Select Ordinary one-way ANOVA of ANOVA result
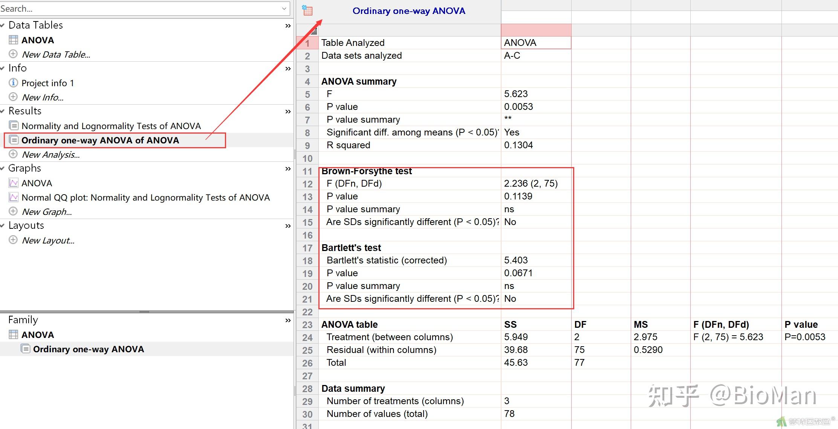 click(100, 140)
